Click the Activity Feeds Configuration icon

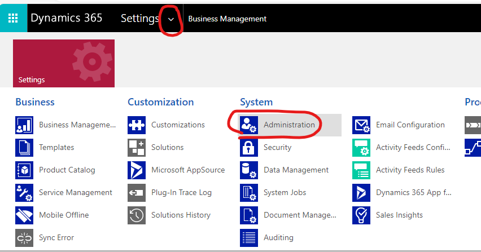tap(361, 148)
